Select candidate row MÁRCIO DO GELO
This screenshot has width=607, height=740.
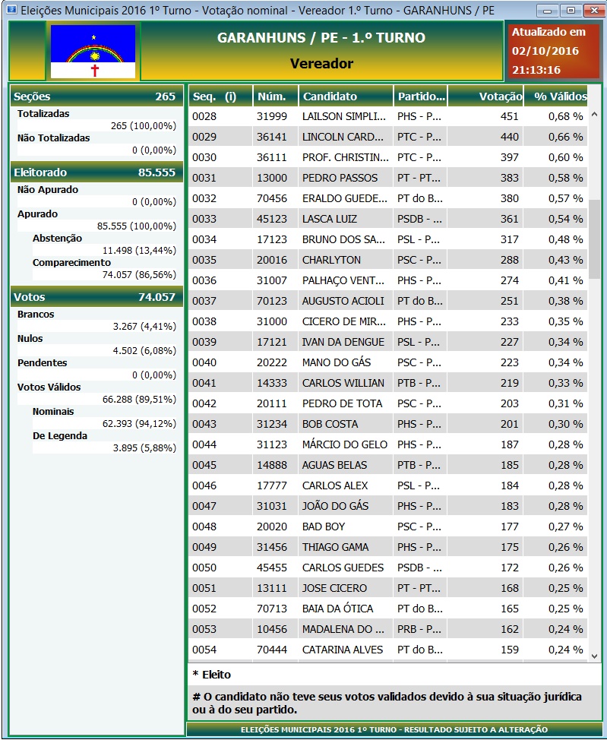click(387, 444)
